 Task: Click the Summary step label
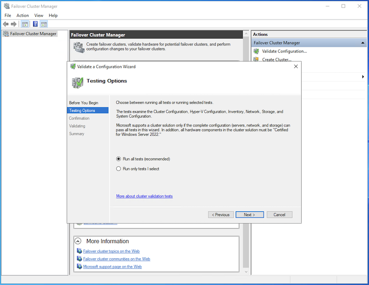click(77, 134)
